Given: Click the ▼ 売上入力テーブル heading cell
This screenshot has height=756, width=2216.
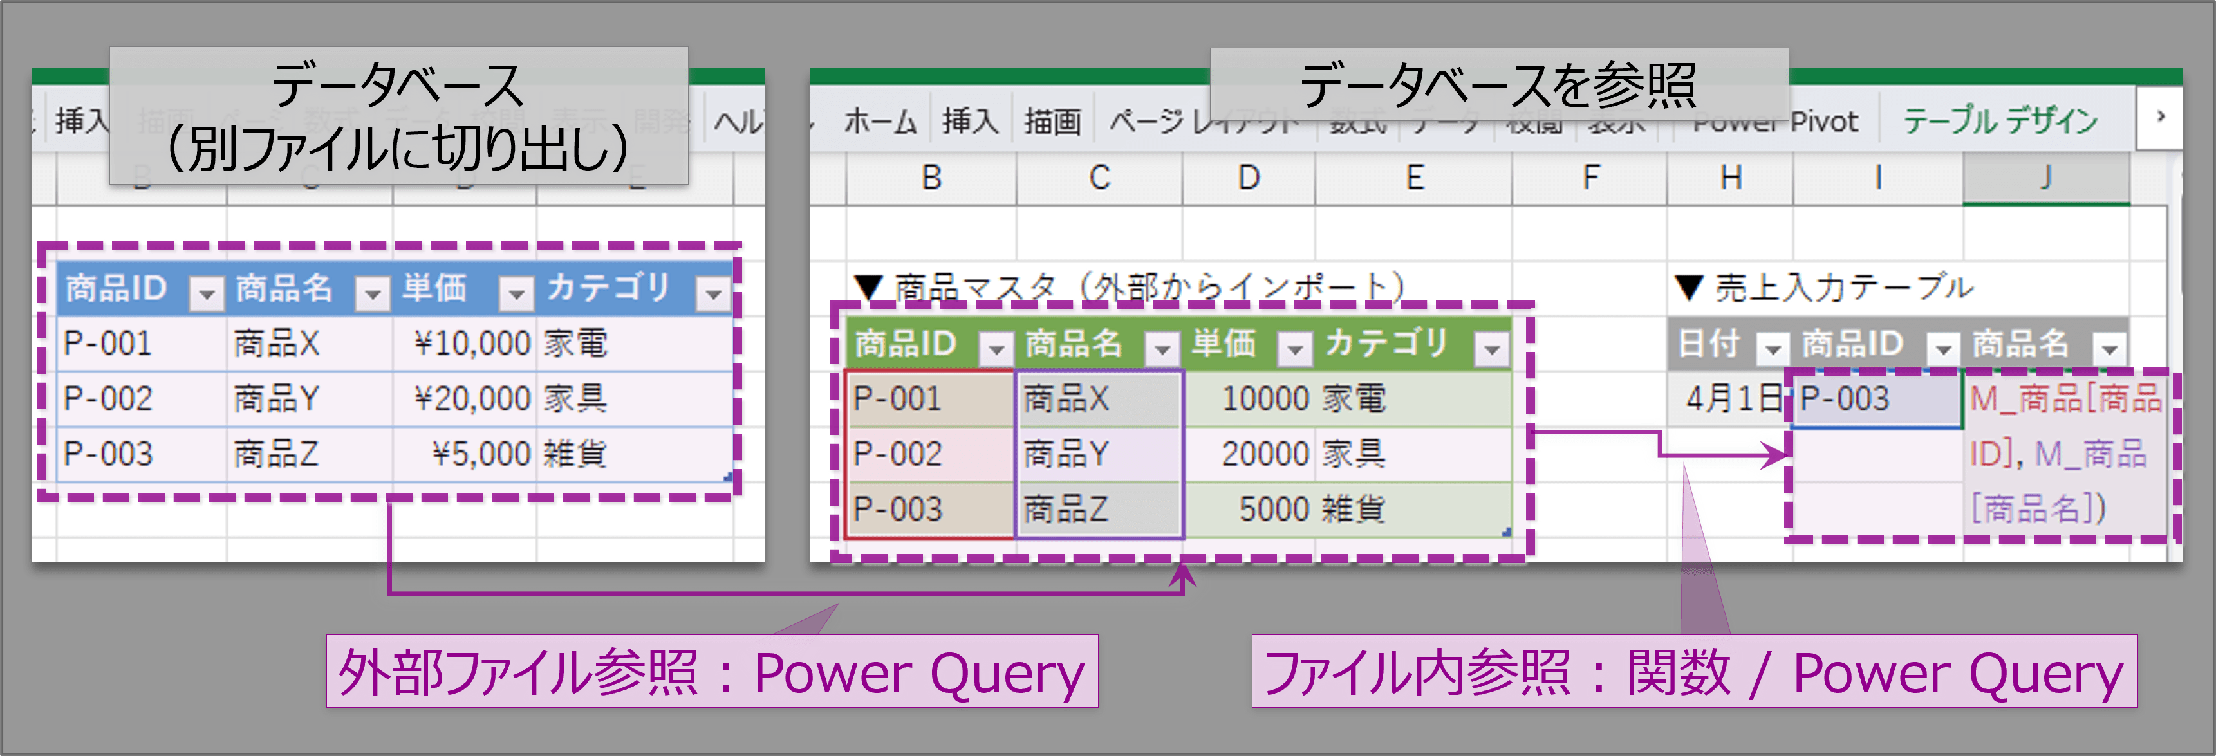Looking at the screenshot, I should coord(1824,287).
